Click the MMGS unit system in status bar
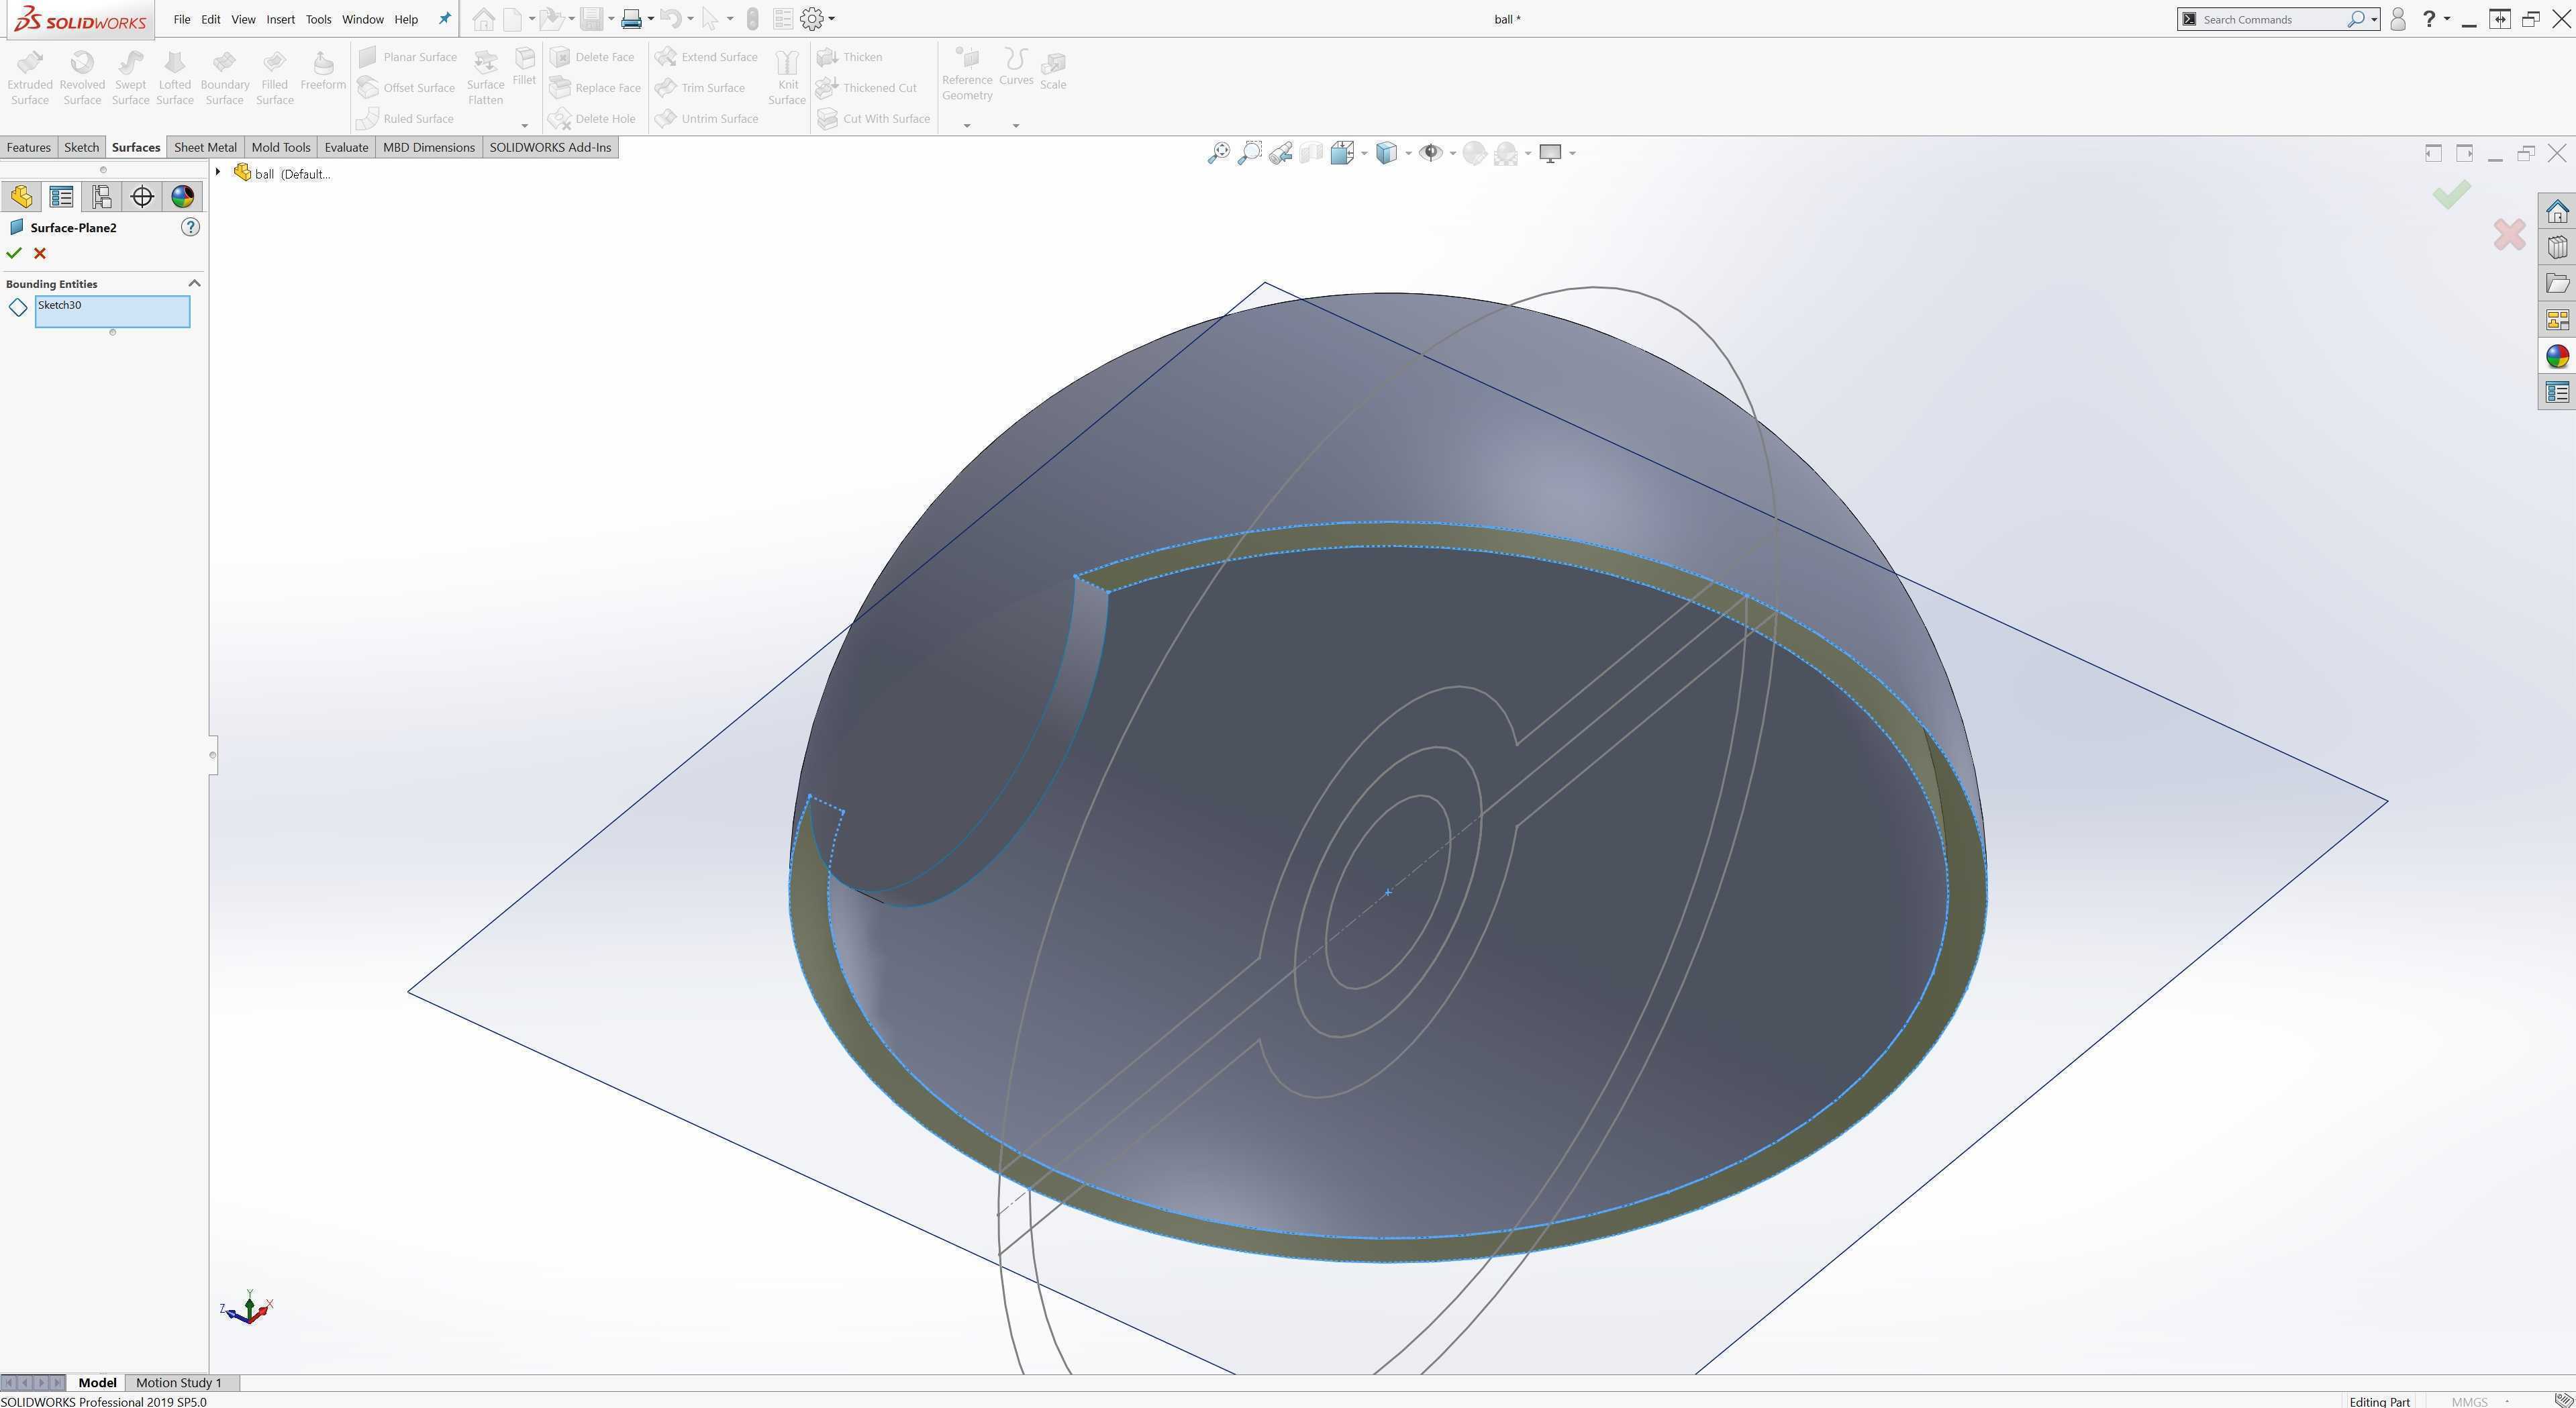Screen dimensions: 2576x1408 (x=2469, y=1401)
